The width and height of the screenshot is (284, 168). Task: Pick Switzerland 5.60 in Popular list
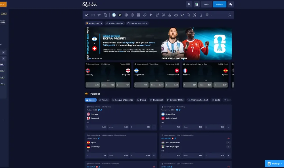215,127
